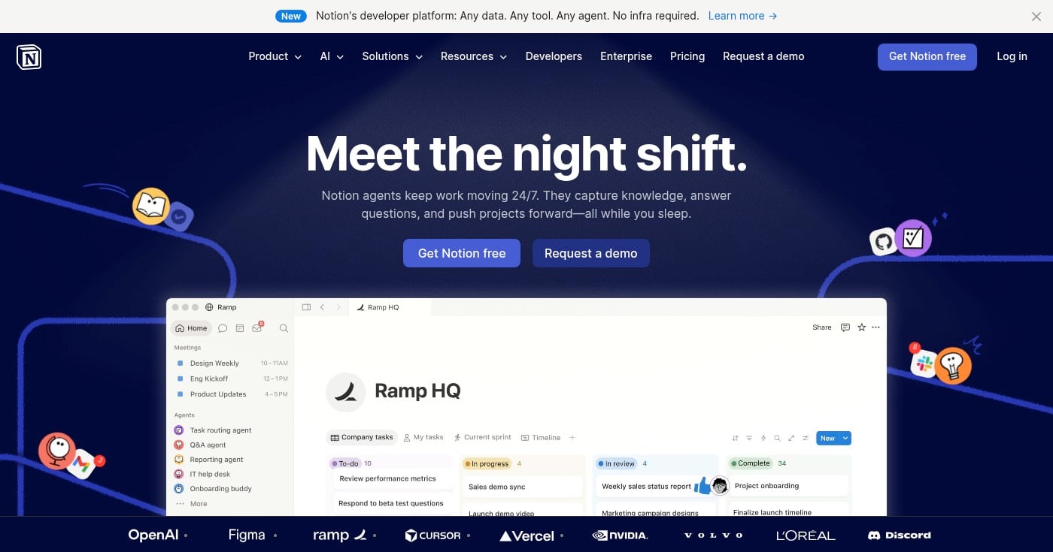Viewport: 1053px width, 552px height.
Task: Click the GitHub floating icon
Action: 883,242
